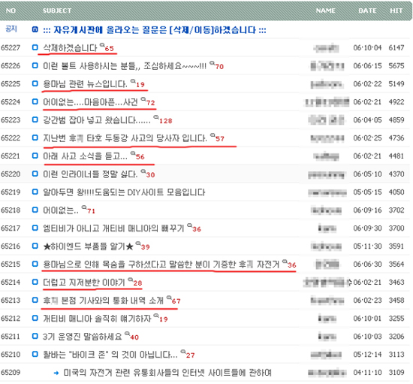Viewport: 413px width, 384px height.
Task: Open post titled 삭제하겠습니다
Action: point(70,47)
